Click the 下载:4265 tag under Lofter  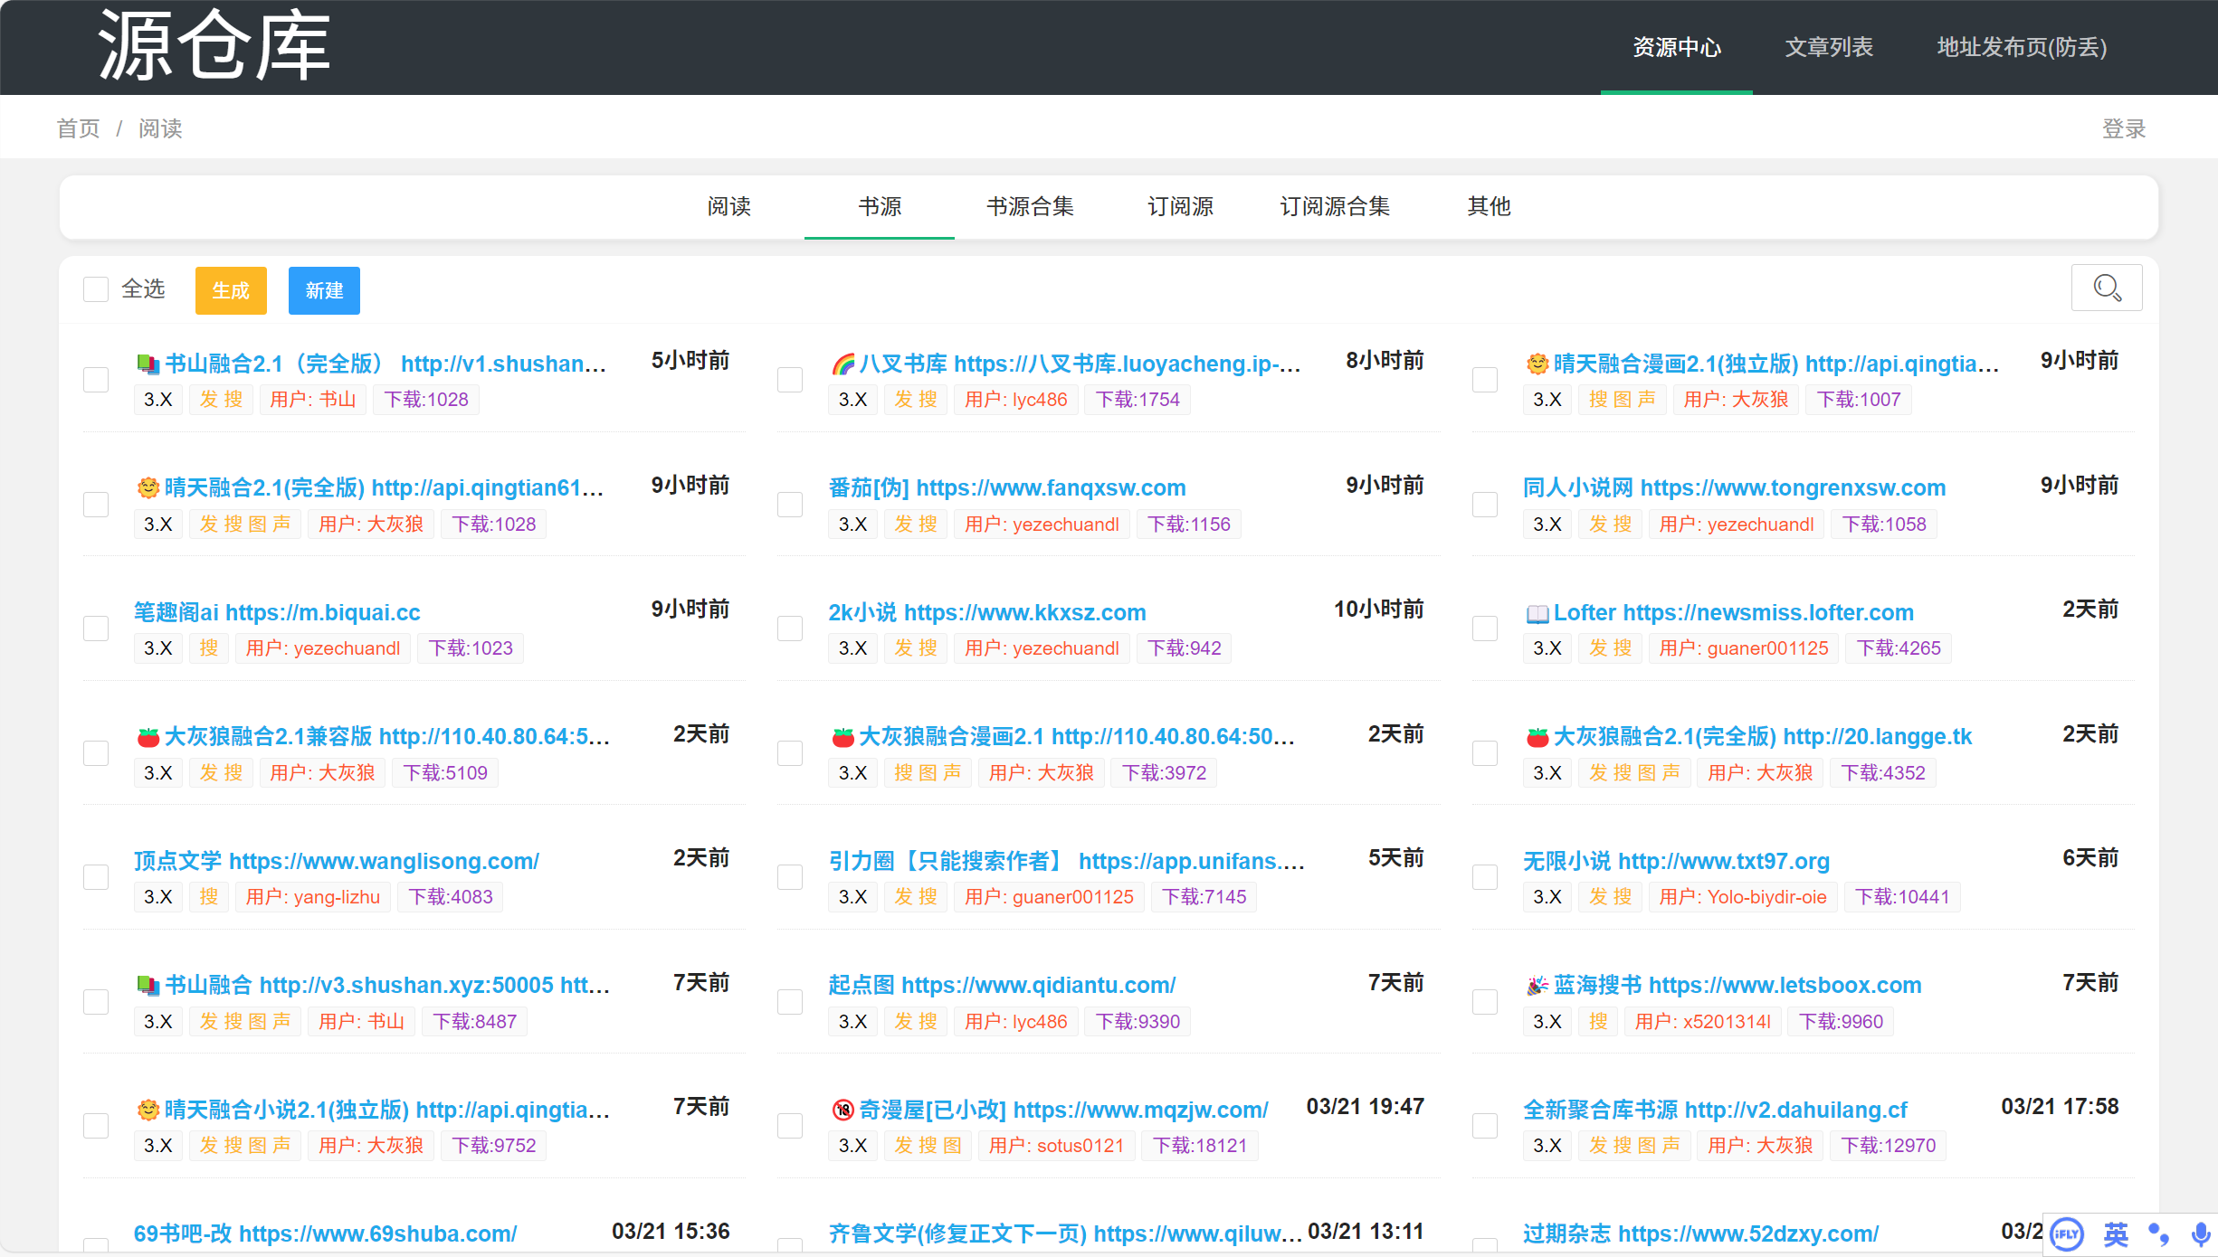tap(1899, 648)
